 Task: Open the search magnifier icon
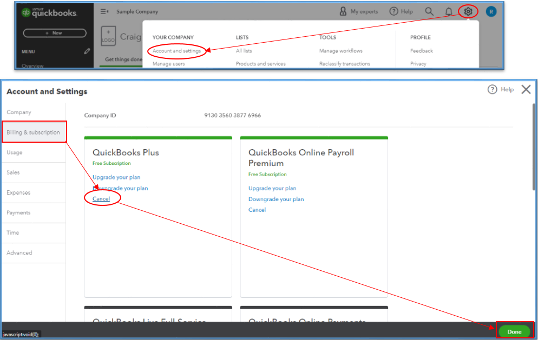429,11
